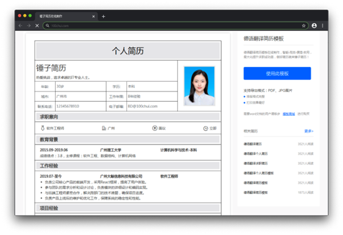
Task: Open the related resume with 1873人阅读
Action: [279, 192]
